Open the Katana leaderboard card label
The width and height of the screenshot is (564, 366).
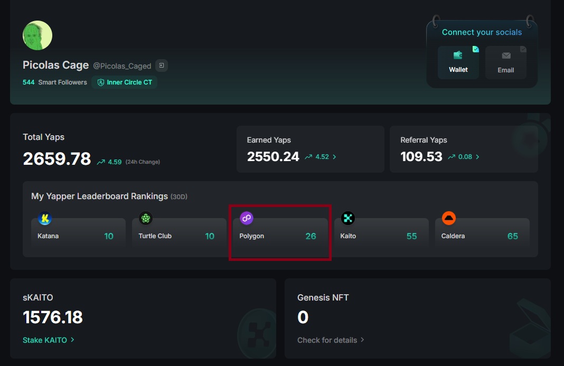point(48,236)
